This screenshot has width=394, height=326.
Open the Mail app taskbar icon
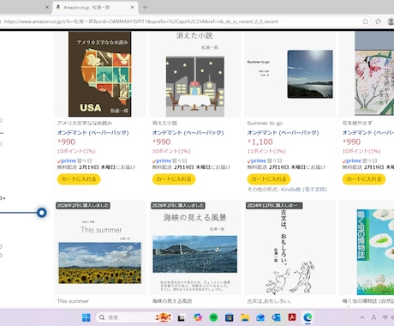pos(260,317)
